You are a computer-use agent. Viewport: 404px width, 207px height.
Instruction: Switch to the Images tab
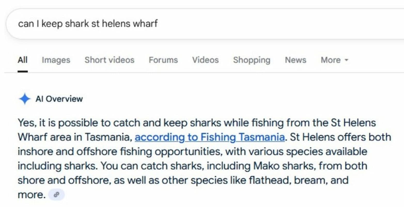(x=56, y=60)
